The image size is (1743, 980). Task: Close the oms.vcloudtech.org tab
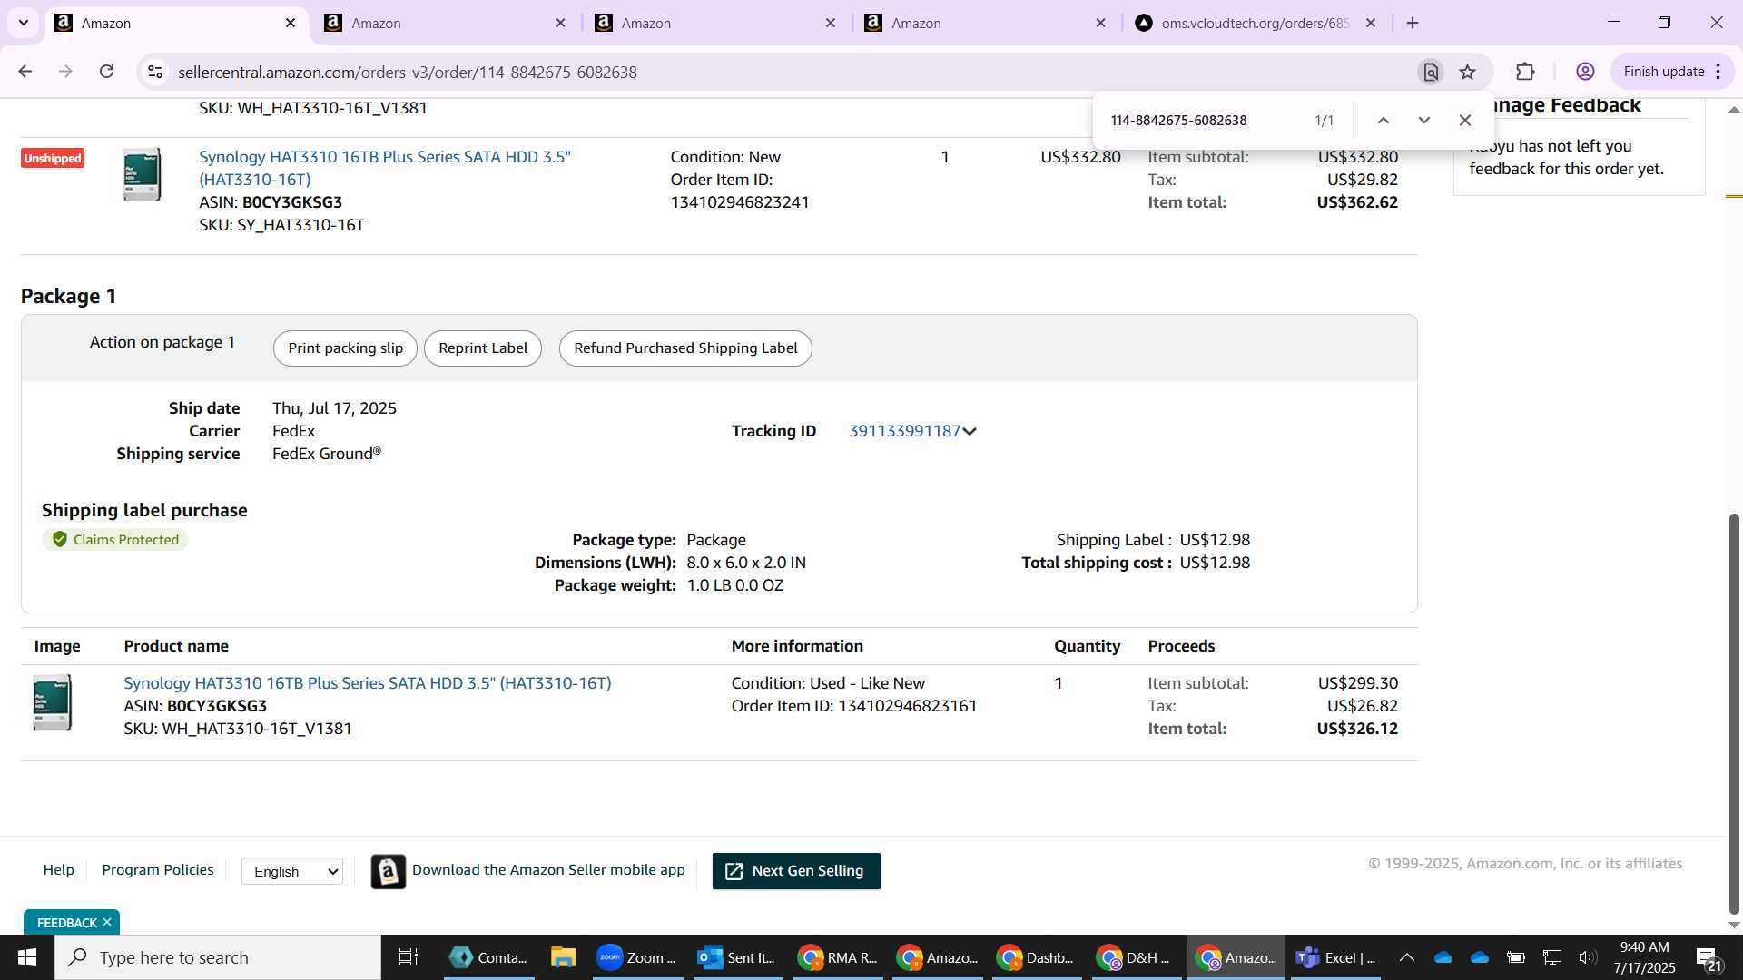[1371, 23]
